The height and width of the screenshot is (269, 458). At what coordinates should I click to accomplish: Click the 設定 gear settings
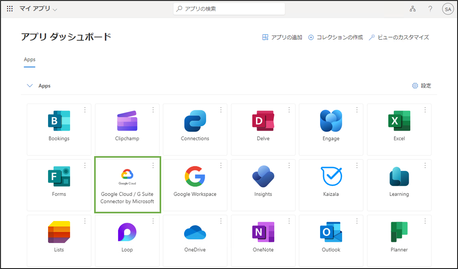422,86
